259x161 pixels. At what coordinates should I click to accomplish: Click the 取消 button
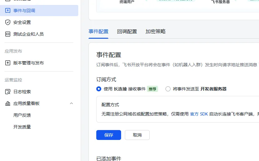137,135
